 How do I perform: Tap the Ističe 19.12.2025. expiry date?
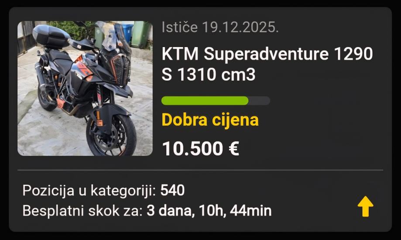click(x=220, y=27)
